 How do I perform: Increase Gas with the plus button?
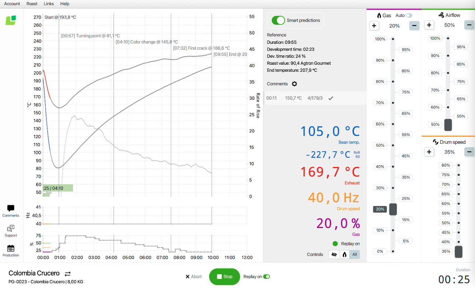click(x=374, y=26)
